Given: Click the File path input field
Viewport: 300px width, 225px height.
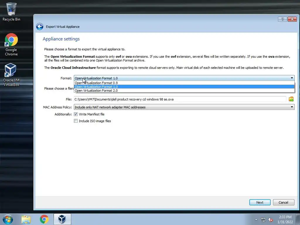Looking at the screenshot, I should point(180,99).
